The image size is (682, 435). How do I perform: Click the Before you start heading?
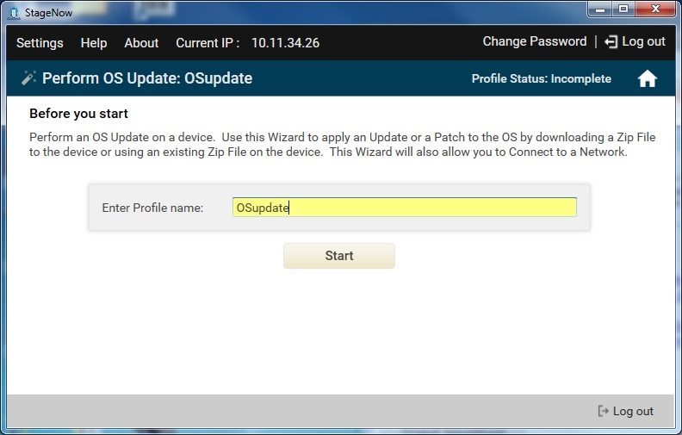click(78, 114)
